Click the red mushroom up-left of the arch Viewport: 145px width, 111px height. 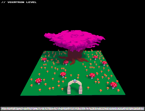click(63, 75)
